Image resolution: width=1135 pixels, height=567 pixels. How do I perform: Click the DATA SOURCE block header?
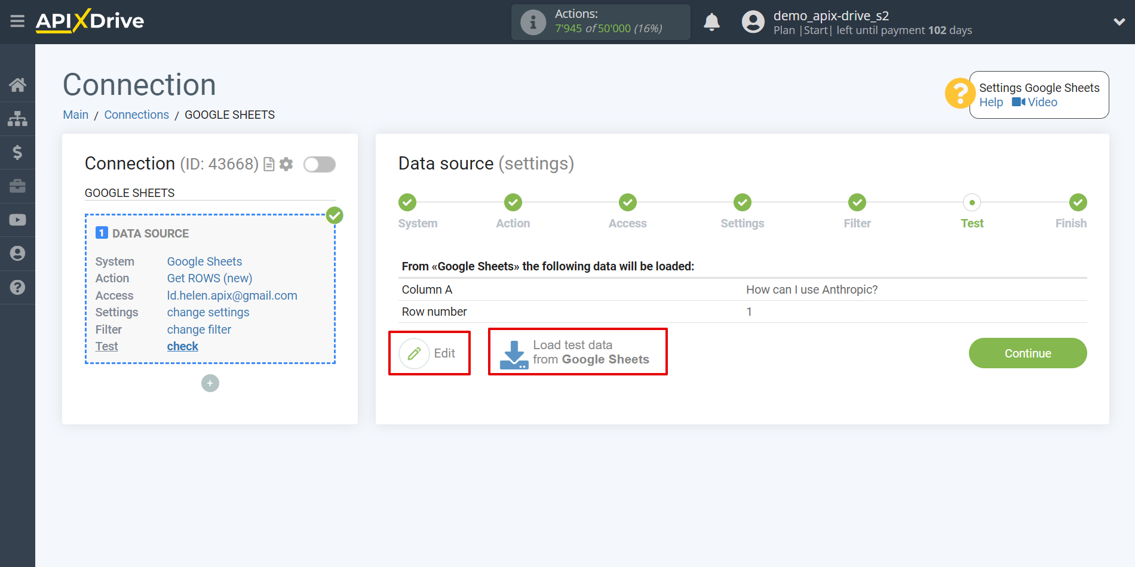(151, 233)
